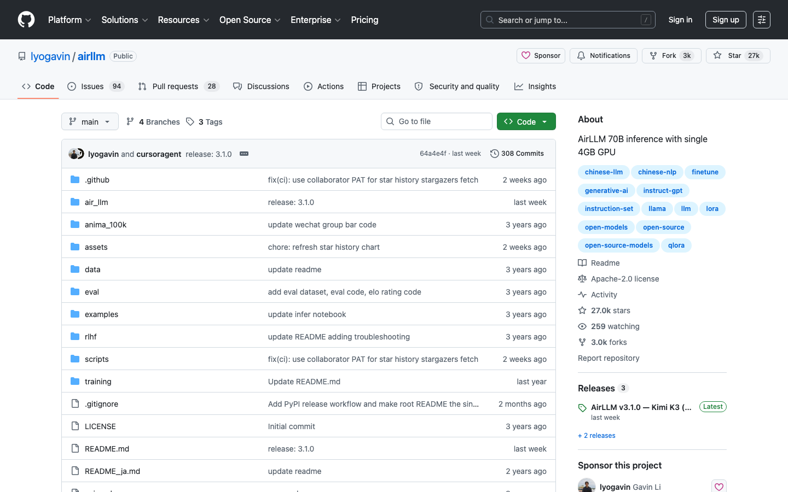Expand the Solutions menu
This screenshot has height=492, width=788.
pyautogui.click(x=125, y=20)
